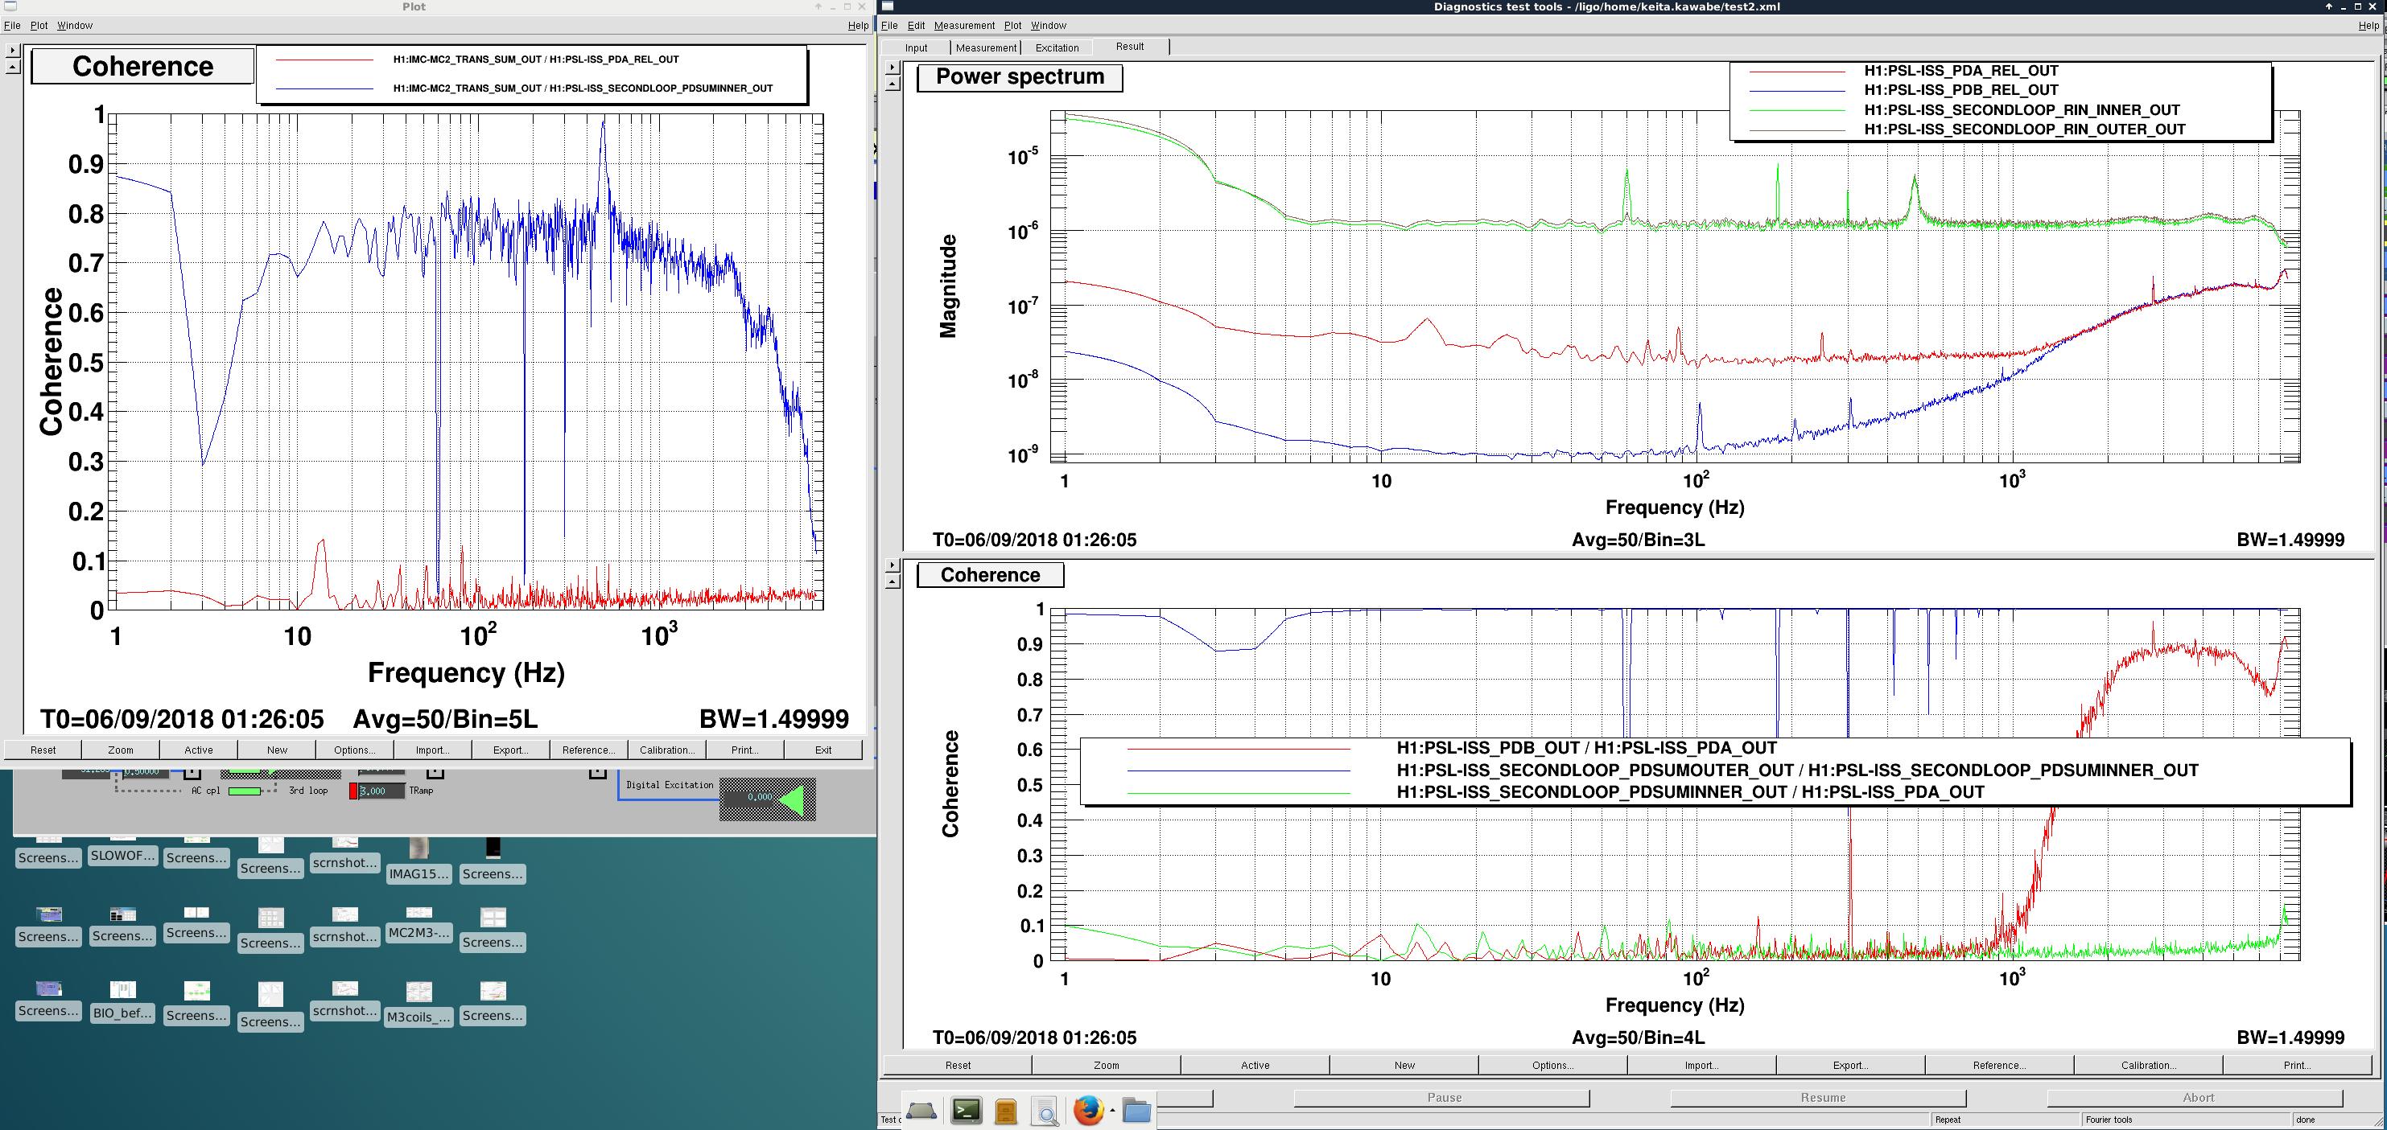
Task: Open the BIO_bef desktop file icon
Action: pos(122,1001)
